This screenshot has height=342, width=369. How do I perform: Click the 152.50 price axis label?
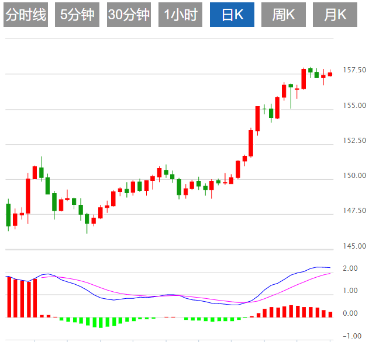(x=354, y=141)
